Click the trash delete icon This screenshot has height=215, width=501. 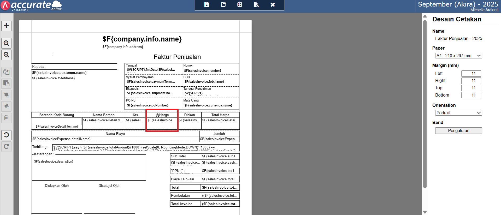click(7, 118)
